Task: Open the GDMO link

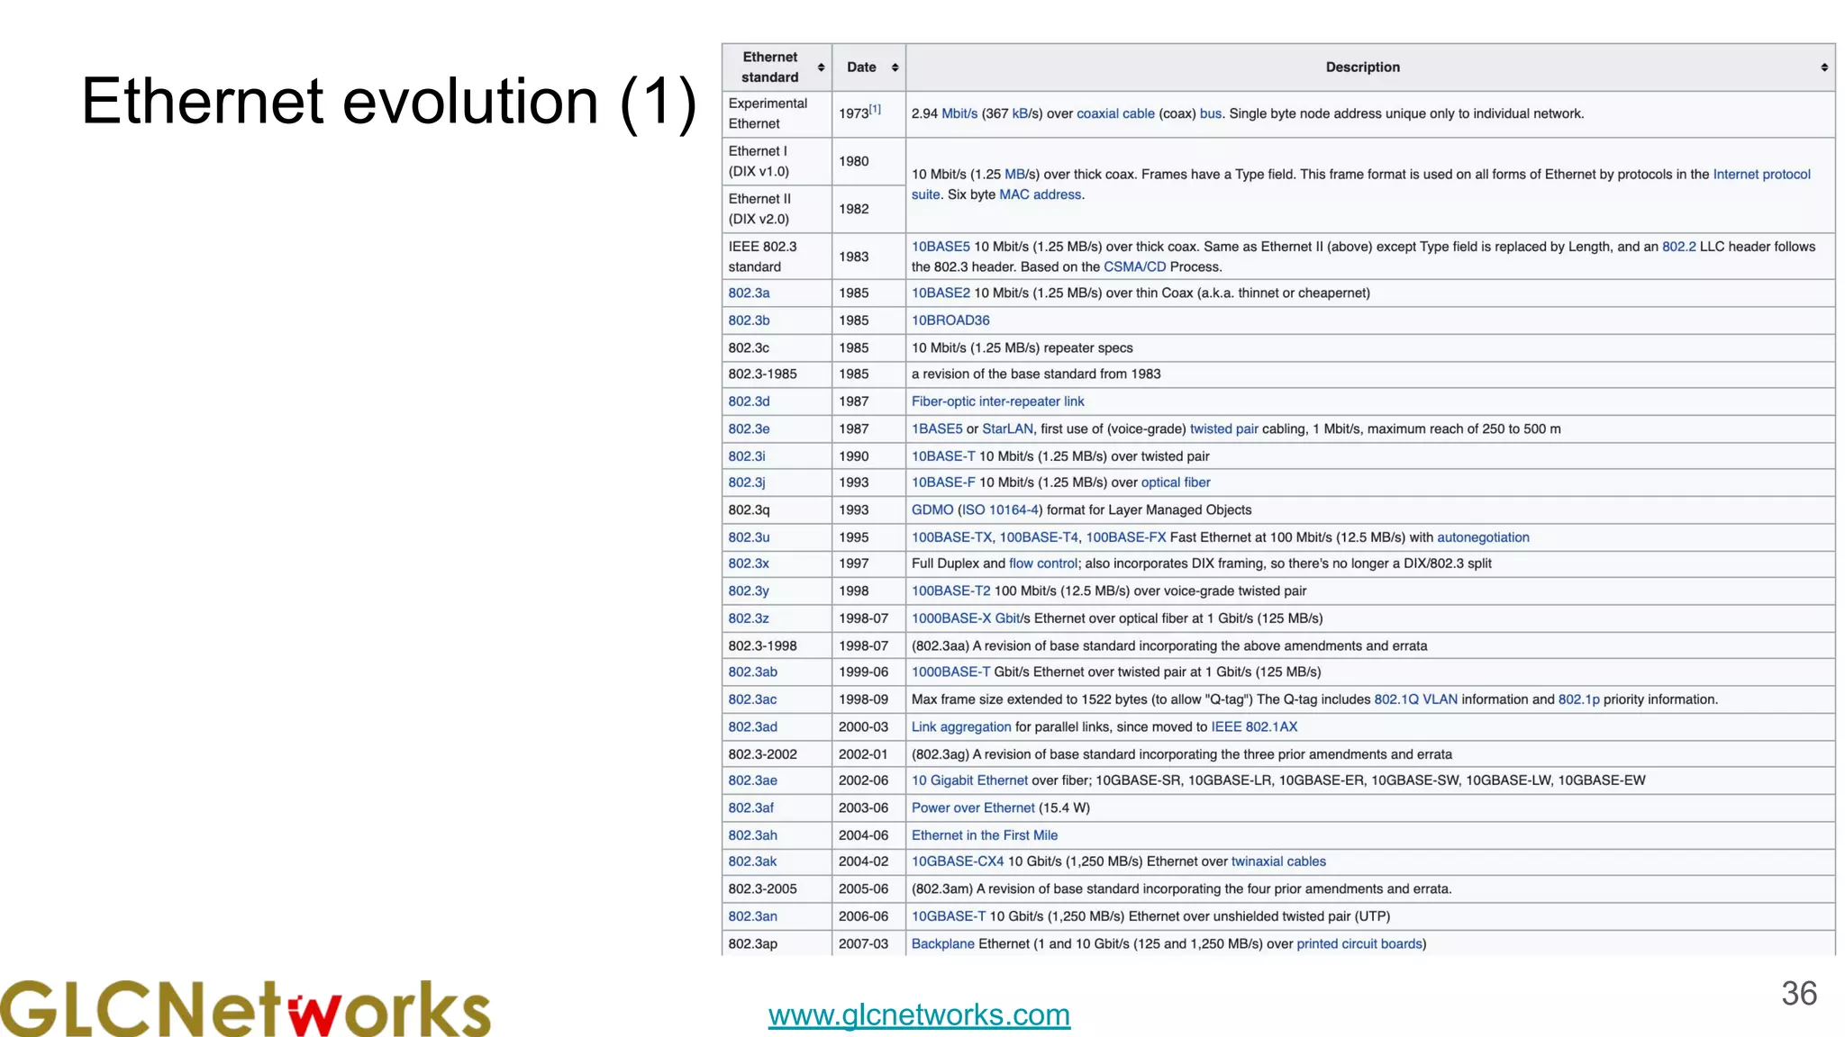Action: [x=932, y=510]
